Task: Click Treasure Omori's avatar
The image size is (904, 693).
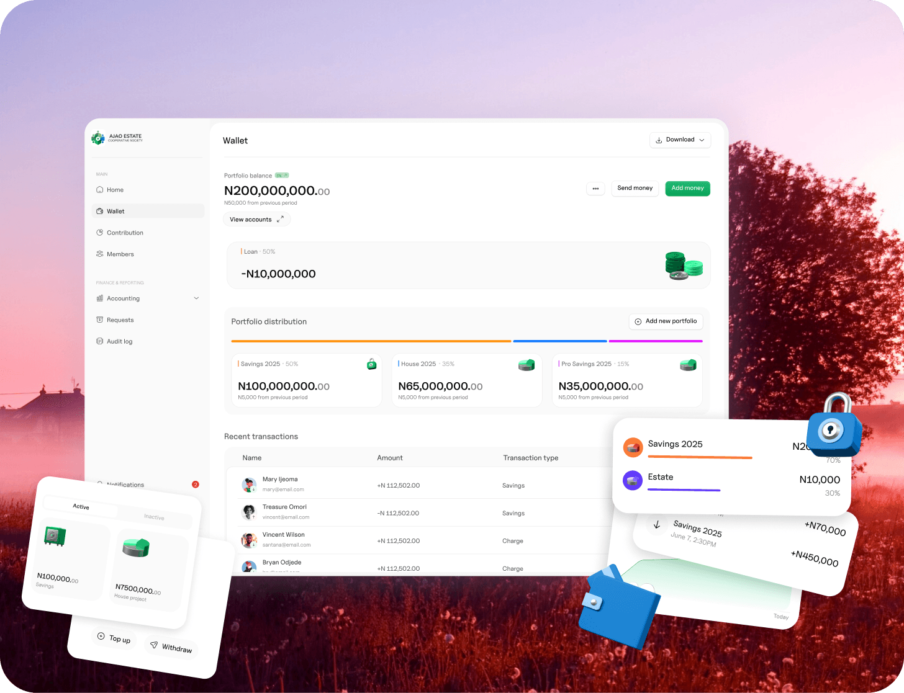Action: pyautogui.click(x=249, y=512)
